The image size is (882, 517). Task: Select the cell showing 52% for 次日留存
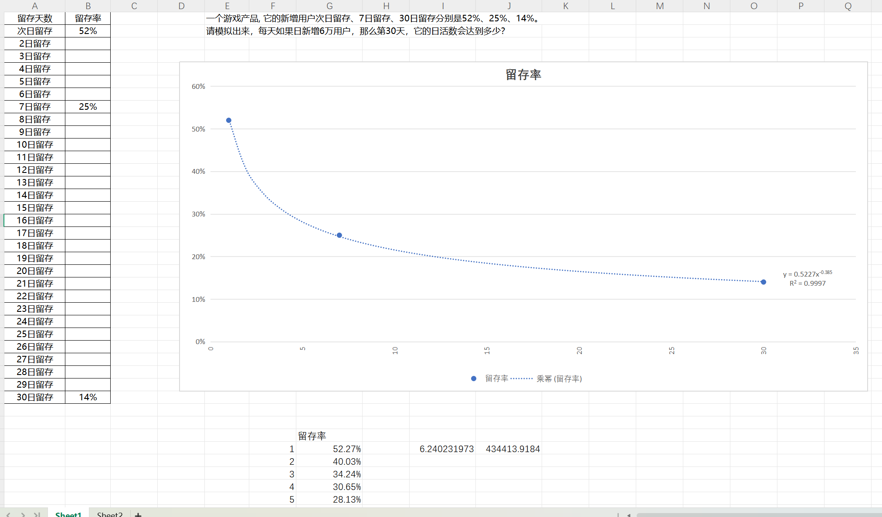tap(88, 31)
